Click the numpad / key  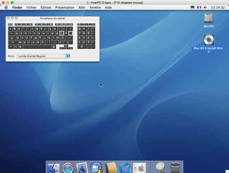(x=88, y=29)
